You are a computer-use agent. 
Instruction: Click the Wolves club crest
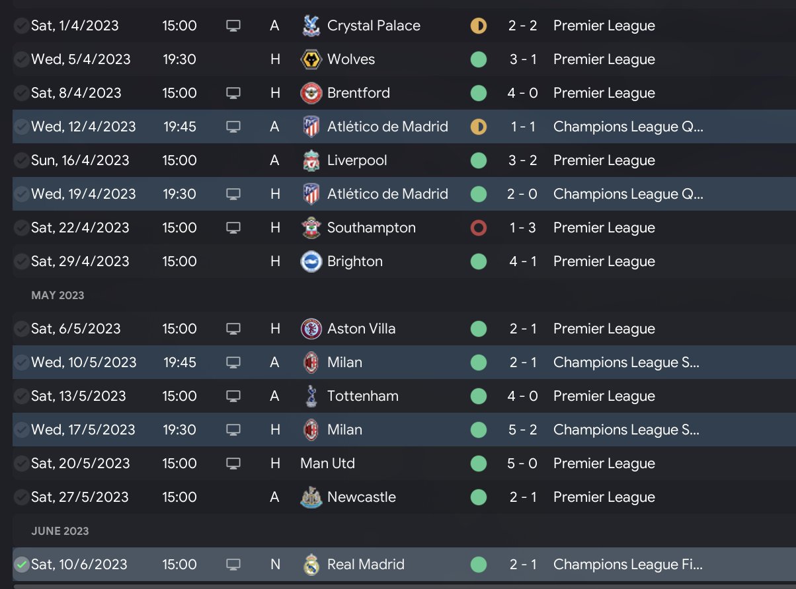pos(311,59)
